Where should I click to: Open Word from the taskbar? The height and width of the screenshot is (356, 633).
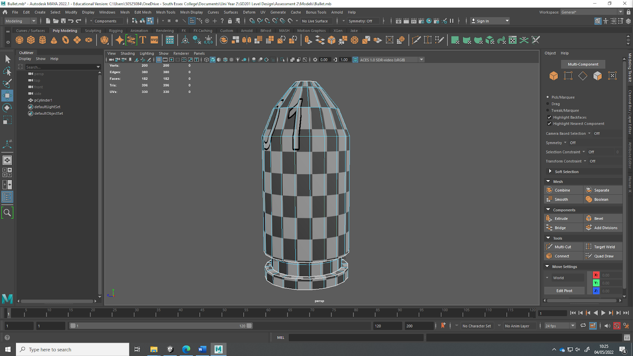(x=202, y=349)
